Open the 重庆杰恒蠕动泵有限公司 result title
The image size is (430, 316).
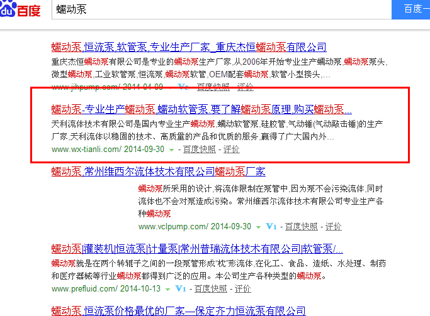pos(189,47)
